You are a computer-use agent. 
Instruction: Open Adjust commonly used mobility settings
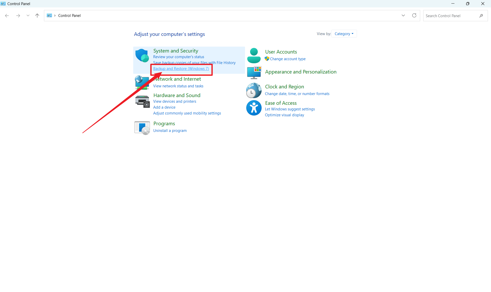point(187,113)
